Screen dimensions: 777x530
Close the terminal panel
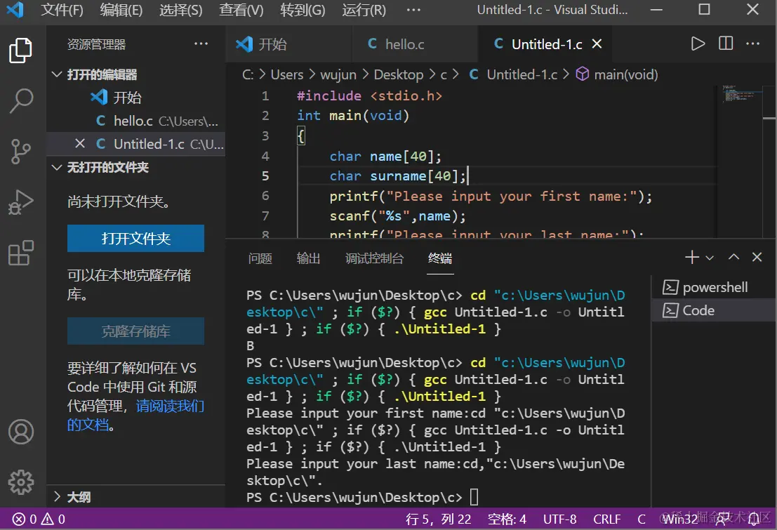(x=757, y=257)
